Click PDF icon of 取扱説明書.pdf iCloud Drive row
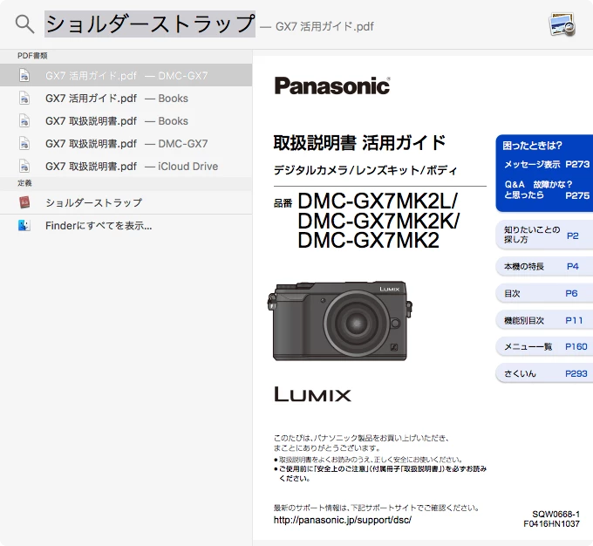This screenshot has width=593, height=546. coord(24,167)
